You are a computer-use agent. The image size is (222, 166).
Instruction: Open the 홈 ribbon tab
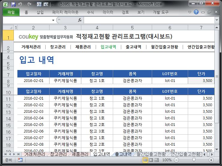point(26,12)
